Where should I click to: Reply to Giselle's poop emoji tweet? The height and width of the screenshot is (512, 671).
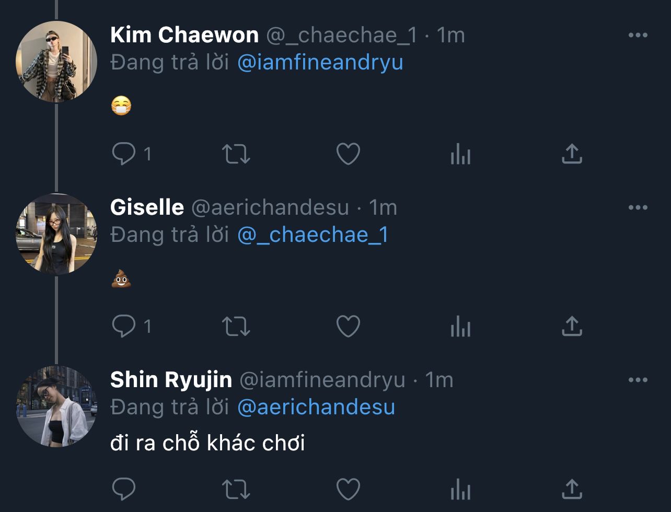pos(124,327)
